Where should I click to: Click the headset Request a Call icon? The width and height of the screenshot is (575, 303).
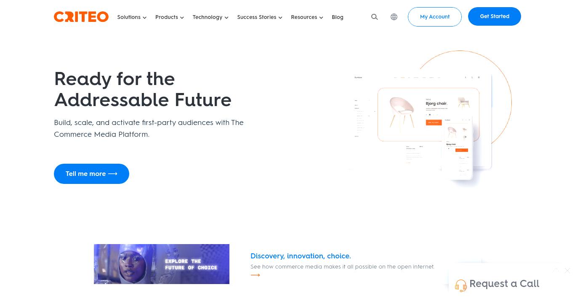461,285
